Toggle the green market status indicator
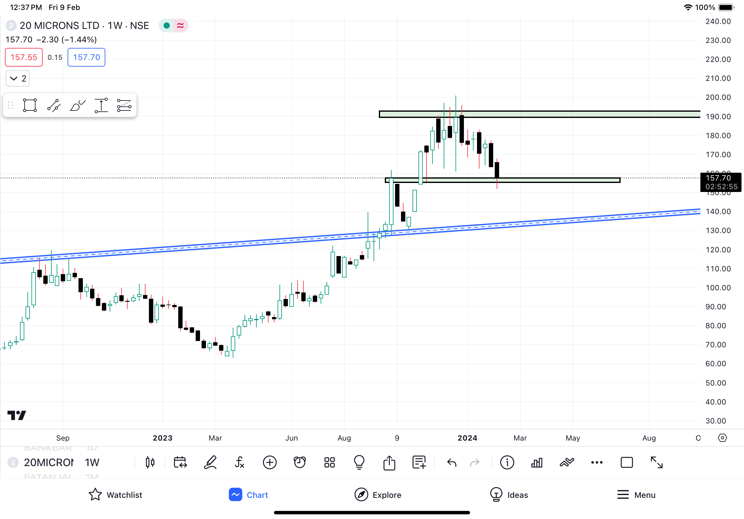This screenshot has height=519, width=744. [x=167, y=26]
